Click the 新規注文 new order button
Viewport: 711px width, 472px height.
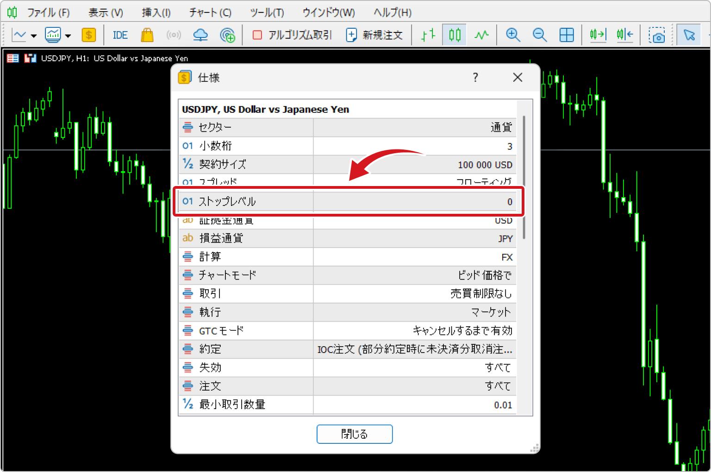tap(374, 35)
